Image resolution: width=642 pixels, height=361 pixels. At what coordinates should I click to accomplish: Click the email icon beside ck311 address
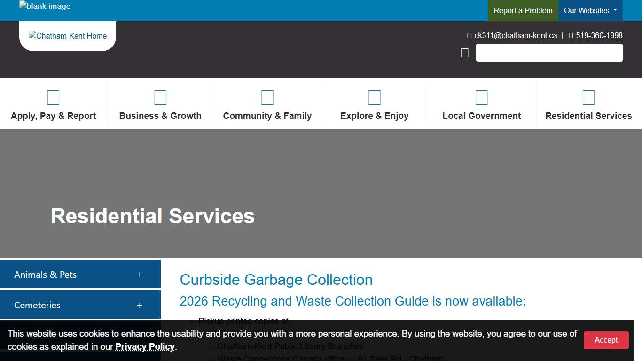pyautogui.click(x=469, y=35)
